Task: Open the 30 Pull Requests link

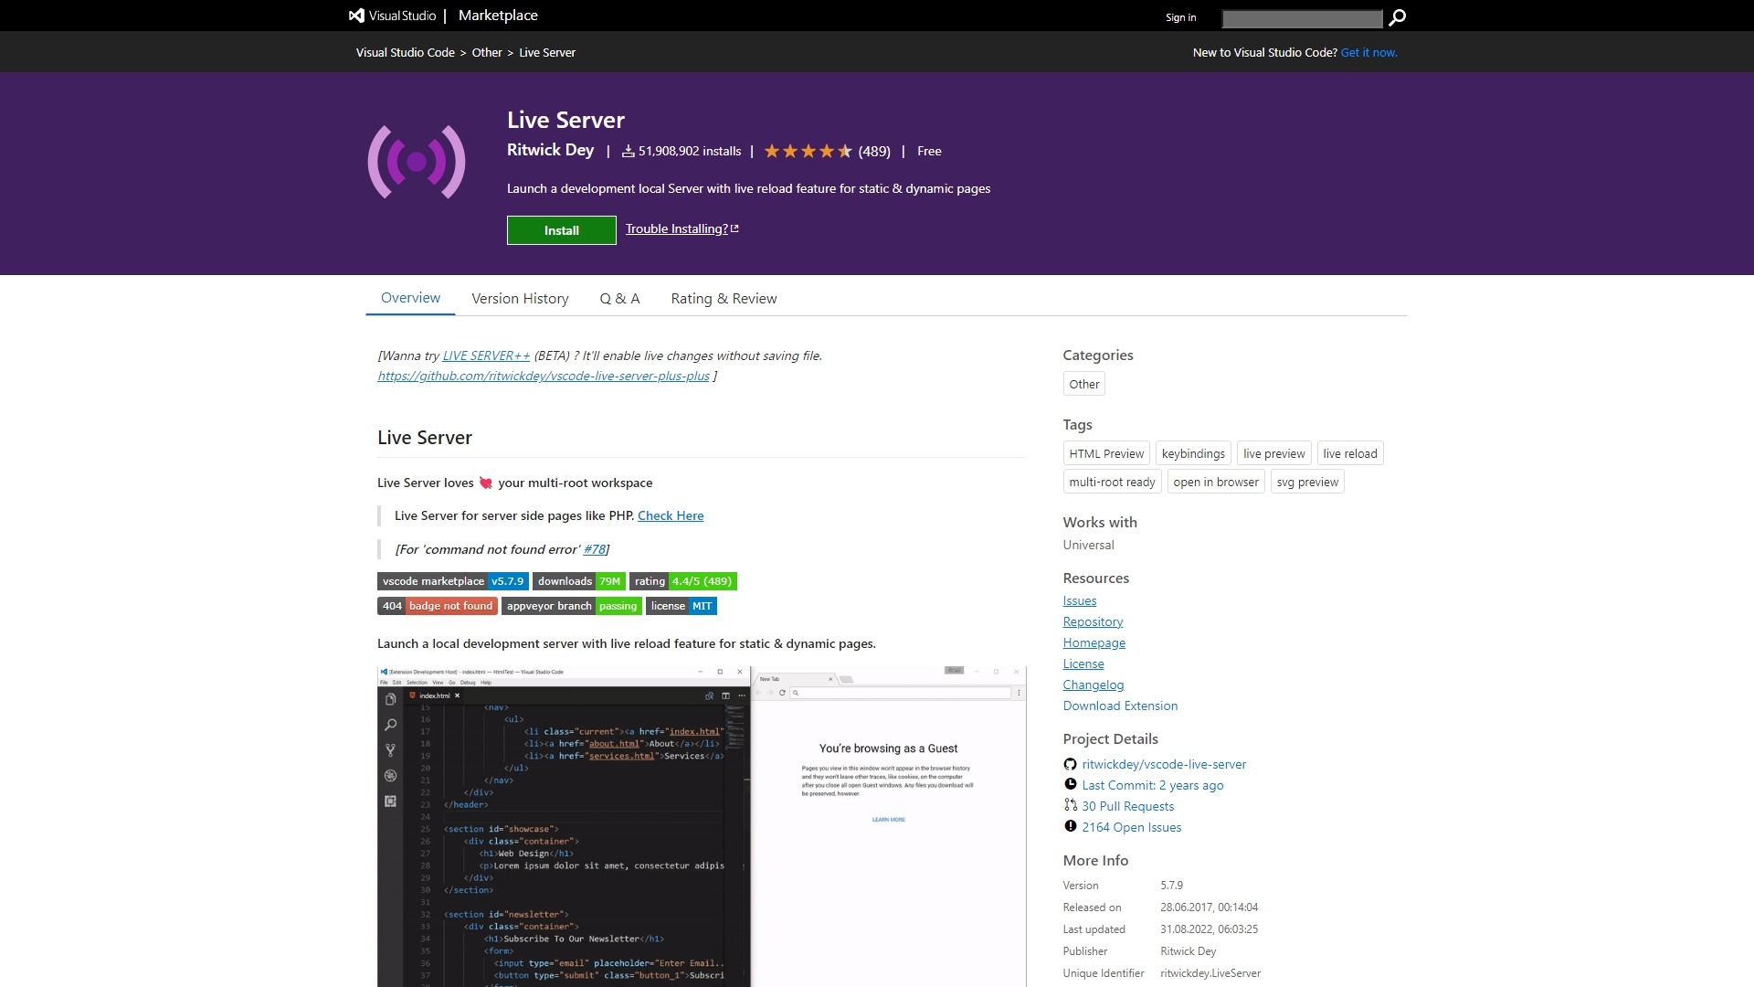Action: 1127,806
